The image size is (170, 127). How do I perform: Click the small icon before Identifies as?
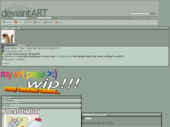click(2, 56)
